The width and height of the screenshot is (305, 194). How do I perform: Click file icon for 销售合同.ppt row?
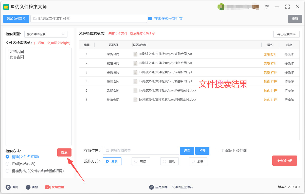[x=135, y=81]
